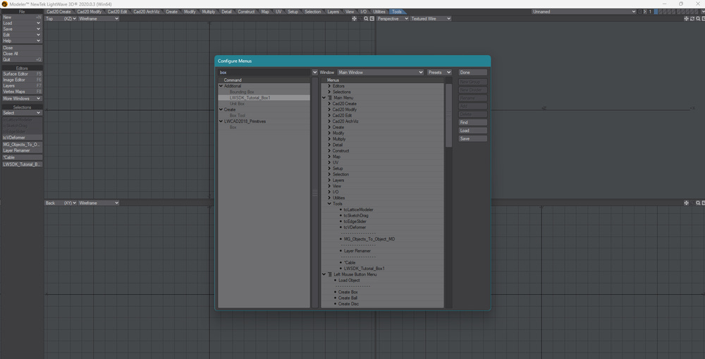Click Done in Configure Menus
The width and height of the screenshot is (705, 359).
[x=472, y=73]
